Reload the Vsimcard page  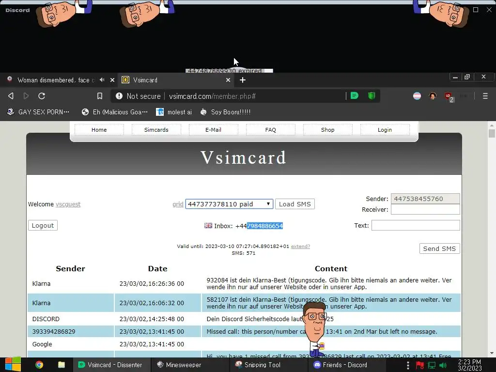click(42, 96)
